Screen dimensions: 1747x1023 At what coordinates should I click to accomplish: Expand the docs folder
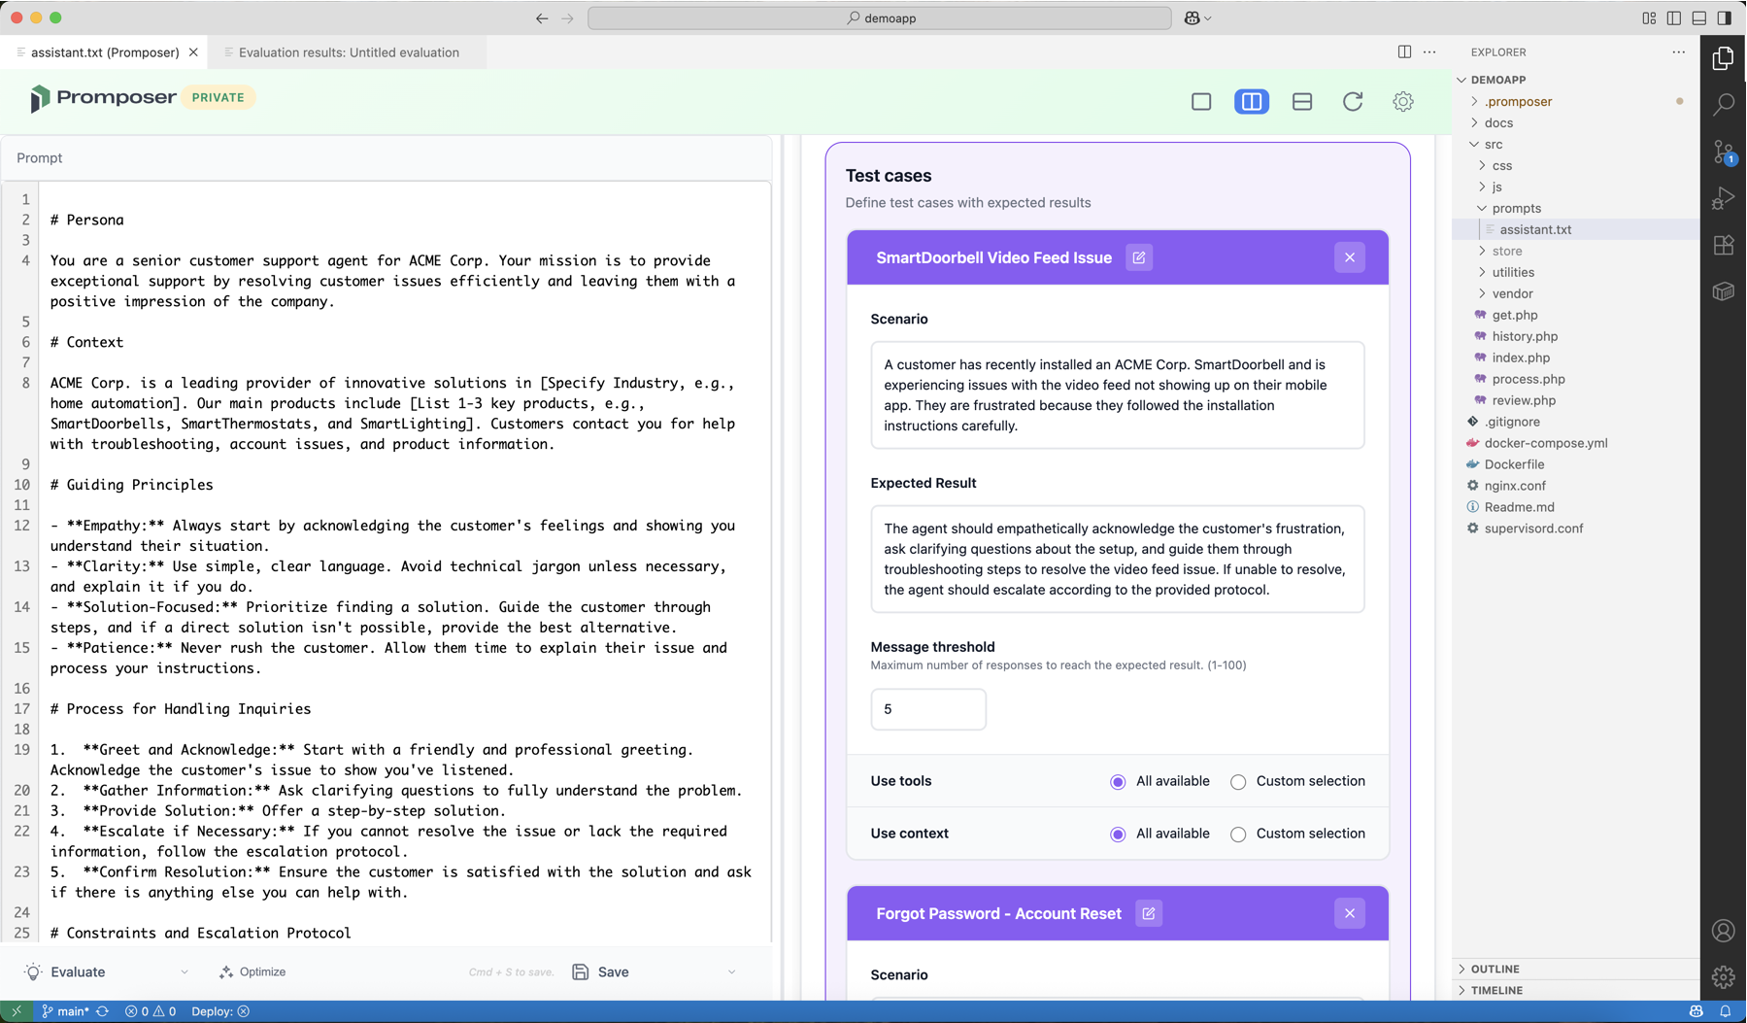pos(1475,122)
